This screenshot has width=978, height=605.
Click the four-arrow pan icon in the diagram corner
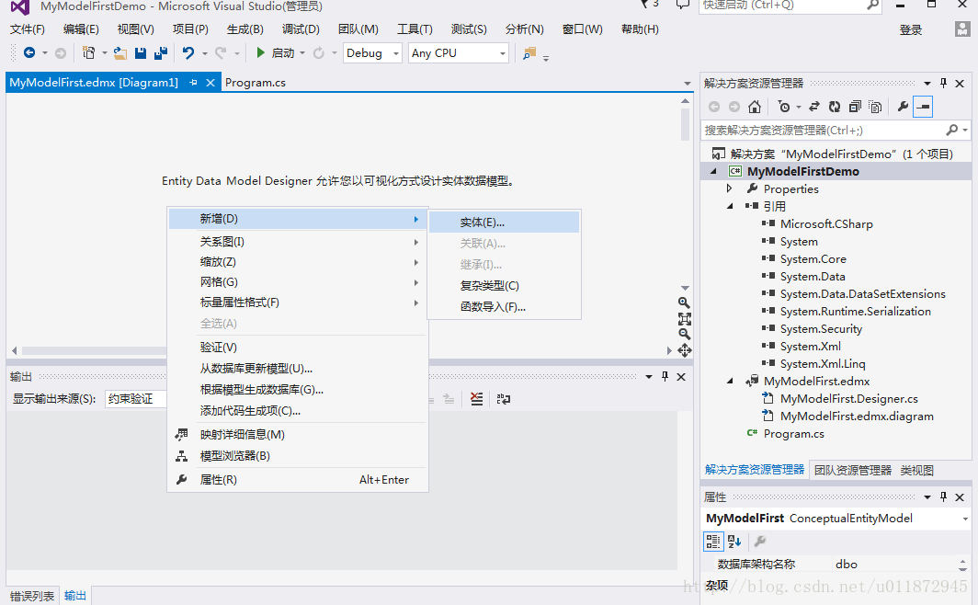click(685, 350)
